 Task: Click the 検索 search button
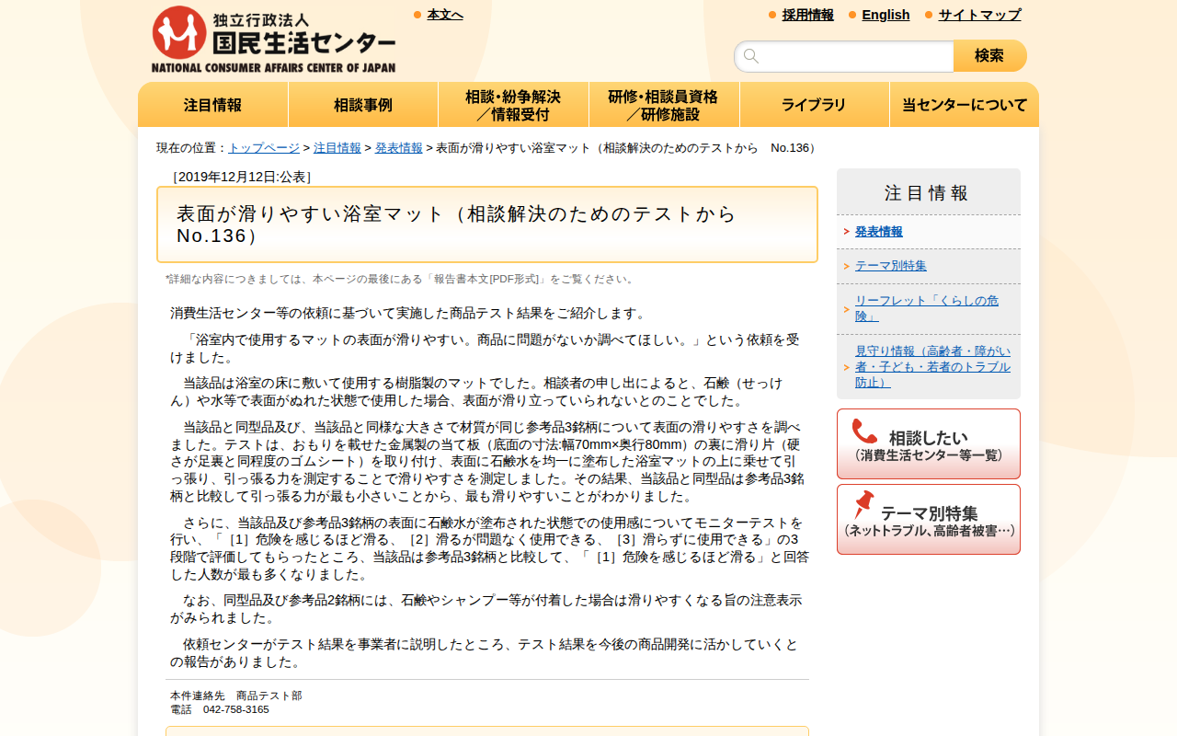coord(989,56)
